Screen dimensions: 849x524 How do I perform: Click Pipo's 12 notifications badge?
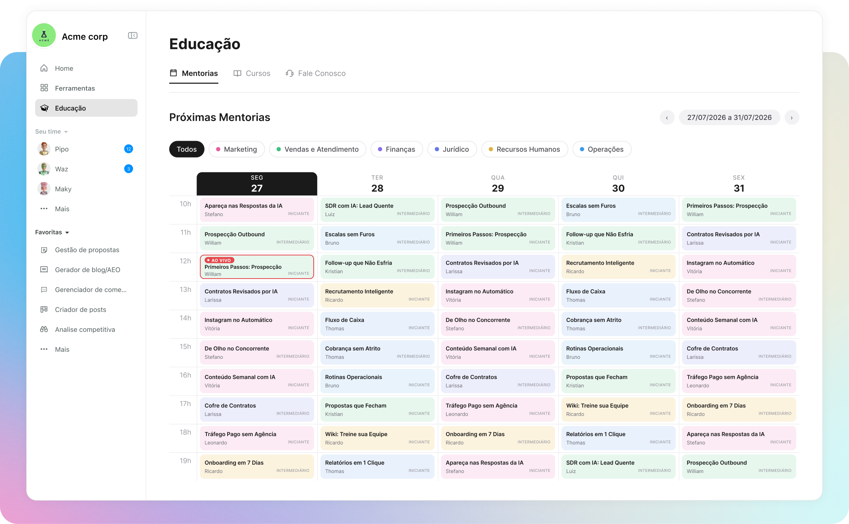[x=128, y=149]
